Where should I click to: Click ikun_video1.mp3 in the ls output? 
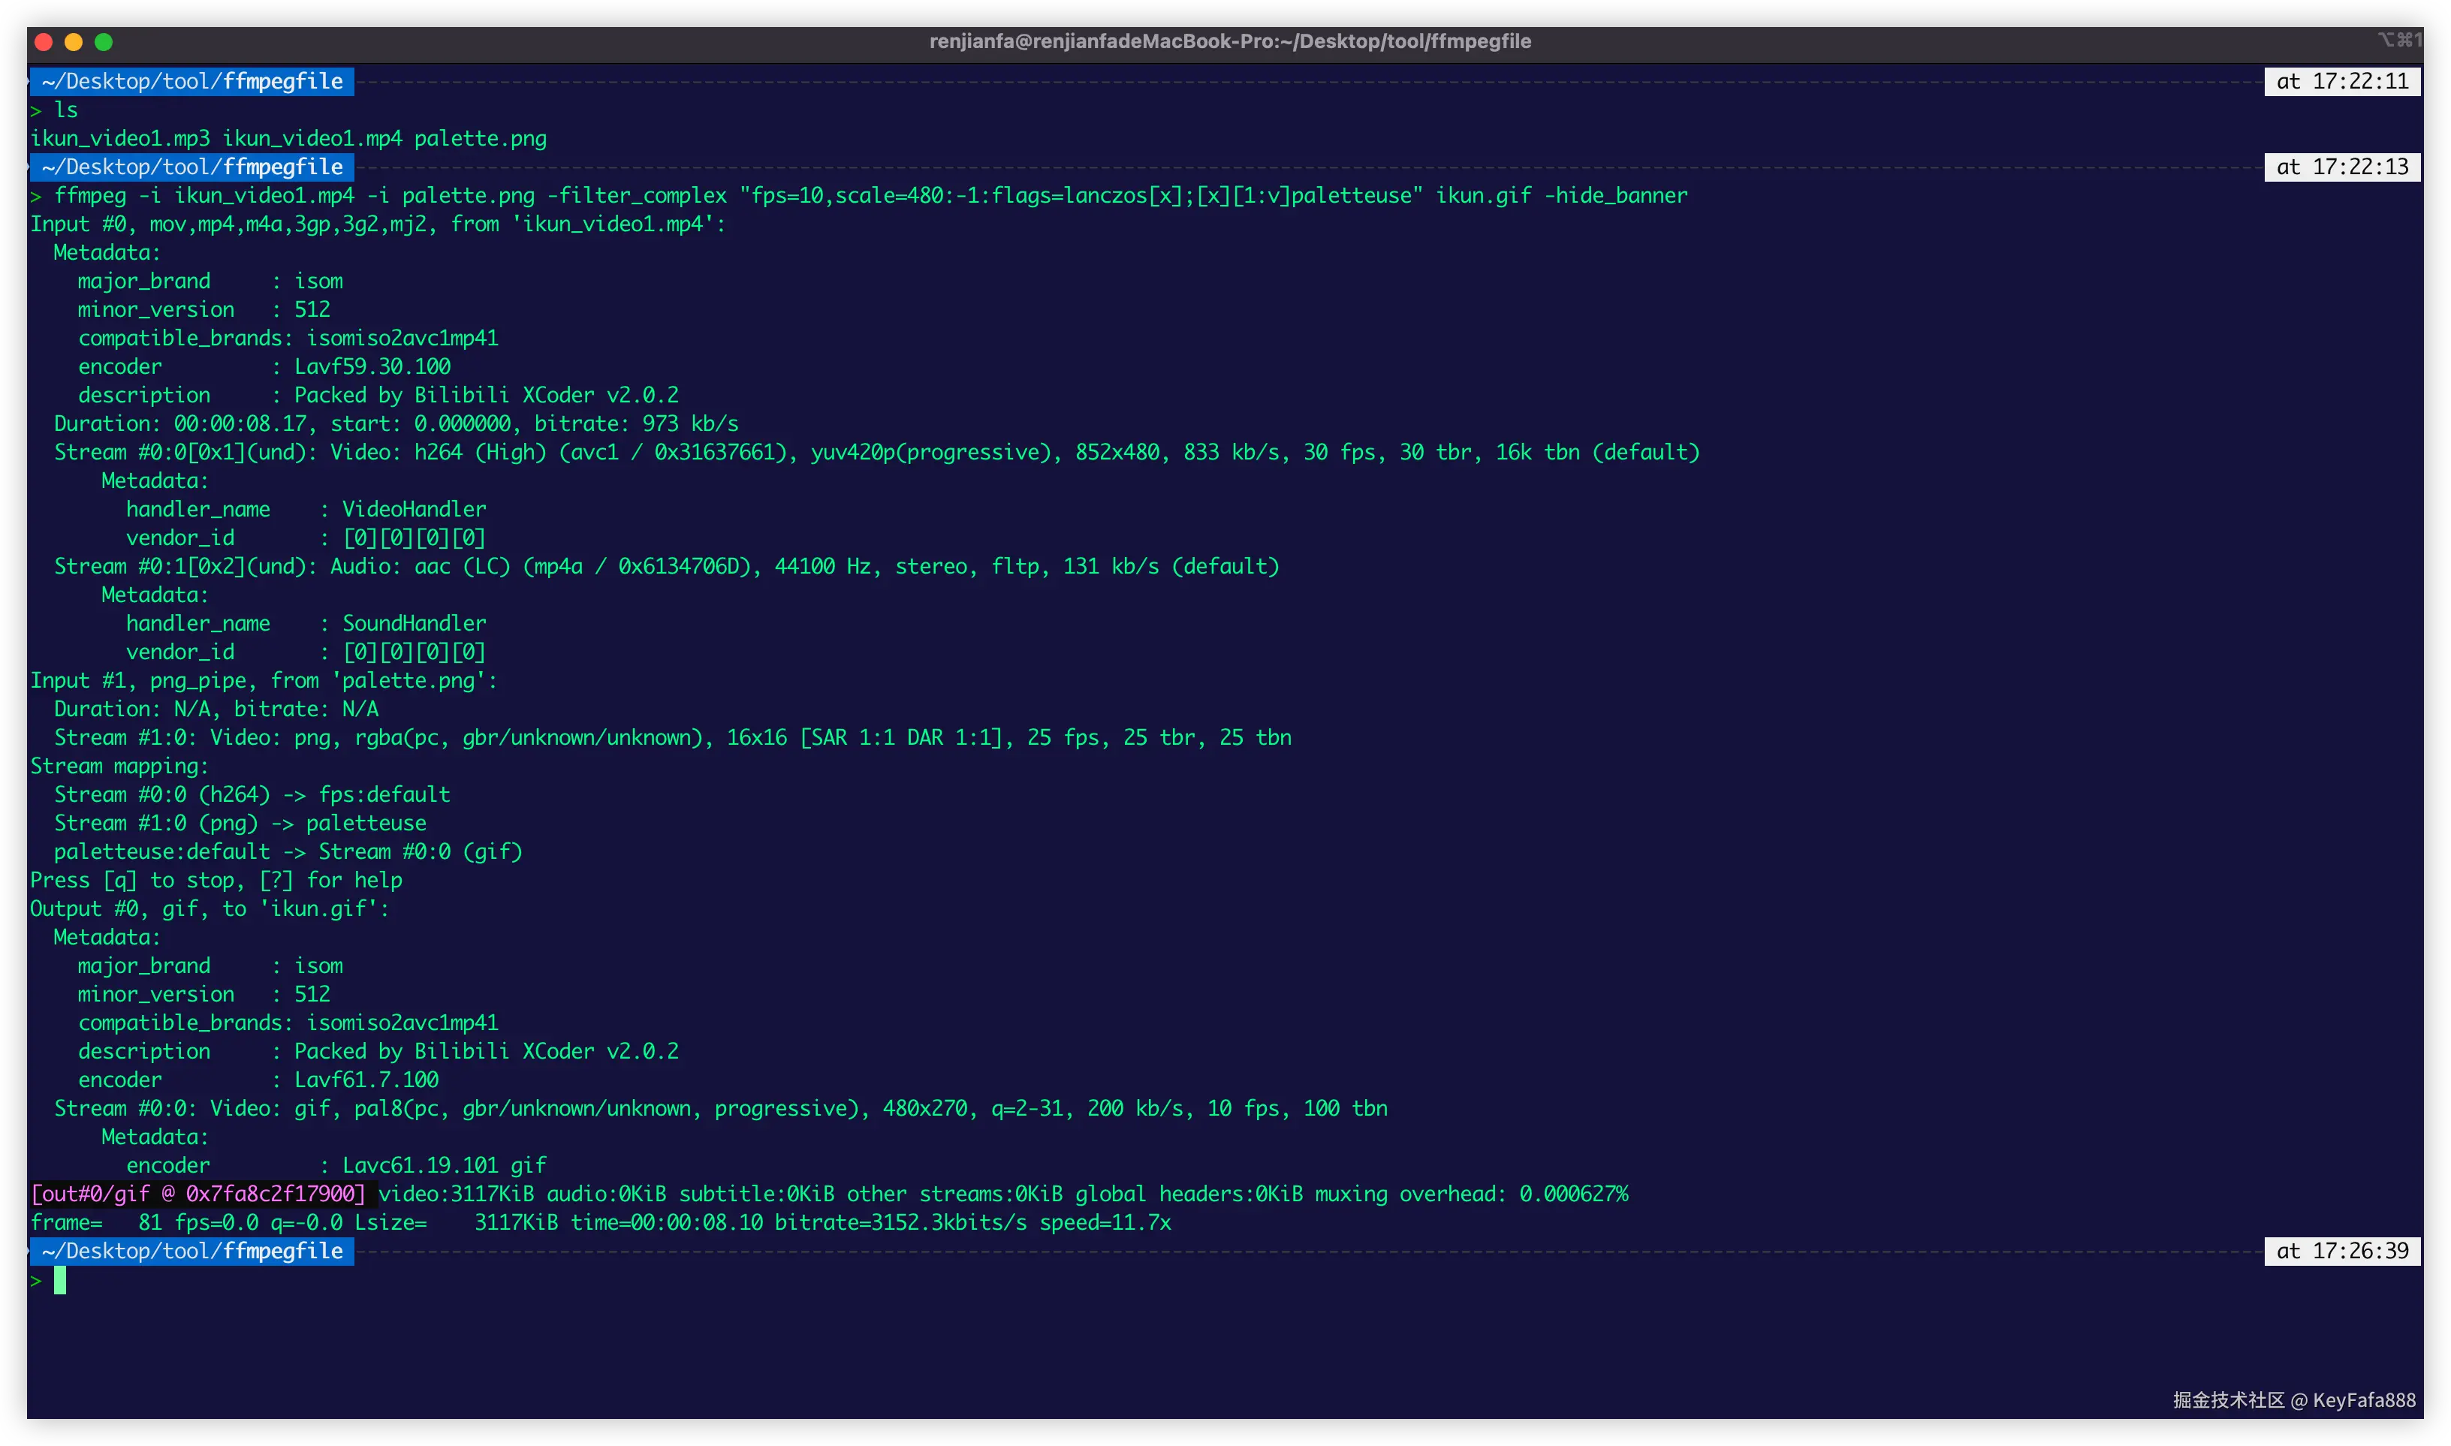click(120, 138)
